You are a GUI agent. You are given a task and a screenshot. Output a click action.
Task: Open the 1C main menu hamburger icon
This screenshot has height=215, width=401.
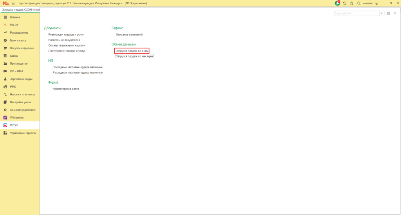(x=13, y=3)
